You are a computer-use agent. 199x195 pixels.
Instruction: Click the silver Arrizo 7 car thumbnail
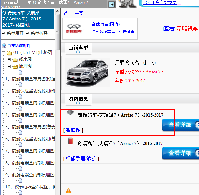pyautogui.click(x=87, y=72)
